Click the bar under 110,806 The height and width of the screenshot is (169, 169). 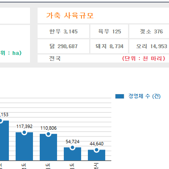(x=48, y=147)
